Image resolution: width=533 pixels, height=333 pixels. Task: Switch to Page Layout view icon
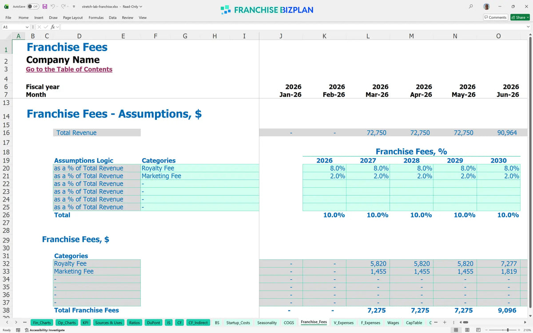[467, 330]
